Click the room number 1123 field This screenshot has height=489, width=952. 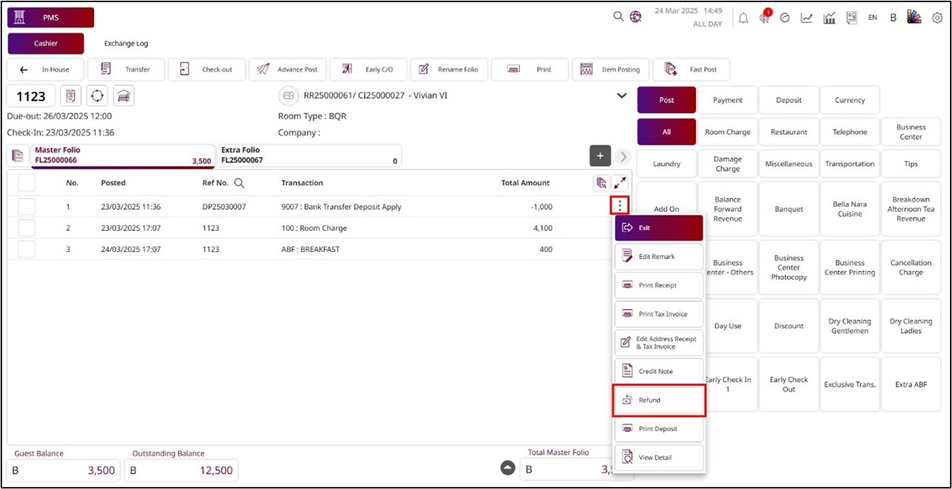(x=31, y=97)
